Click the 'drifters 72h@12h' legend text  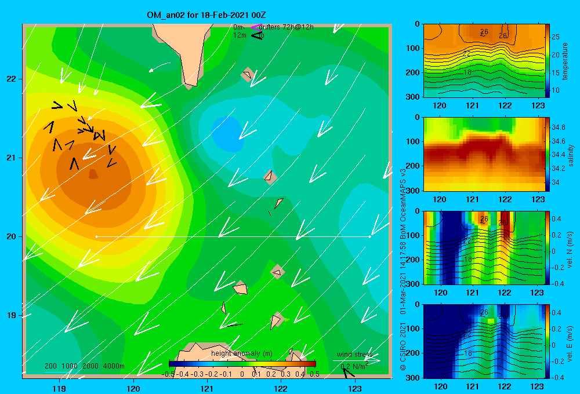click(287, 27)
